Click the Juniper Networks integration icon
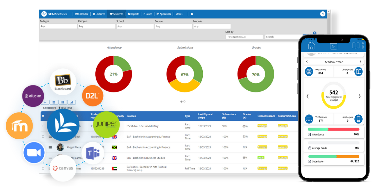Viewport: 380px width, 190px height. point(107,124)
